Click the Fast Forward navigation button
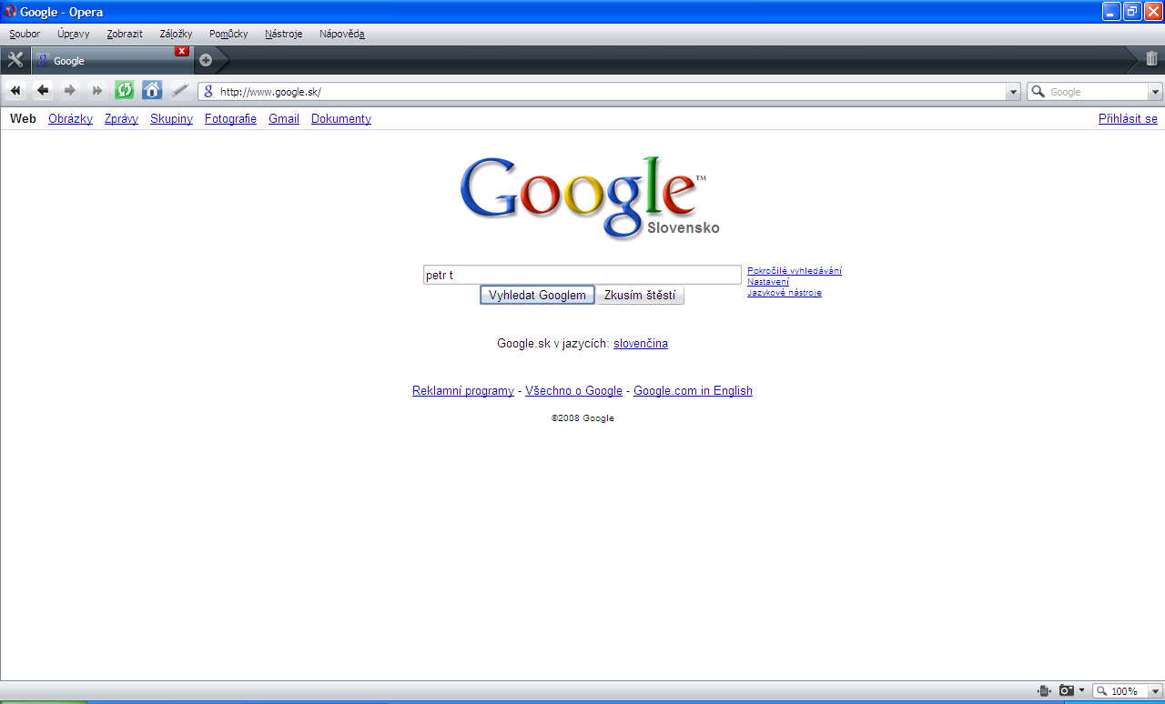The height and width of the screenshot is (704, 1165). (x=97, y=91)
